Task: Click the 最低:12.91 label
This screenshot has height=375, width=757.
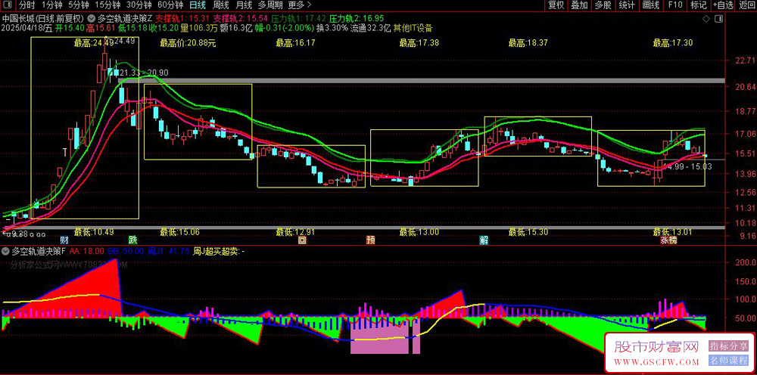Action: (x=295, y=232)
